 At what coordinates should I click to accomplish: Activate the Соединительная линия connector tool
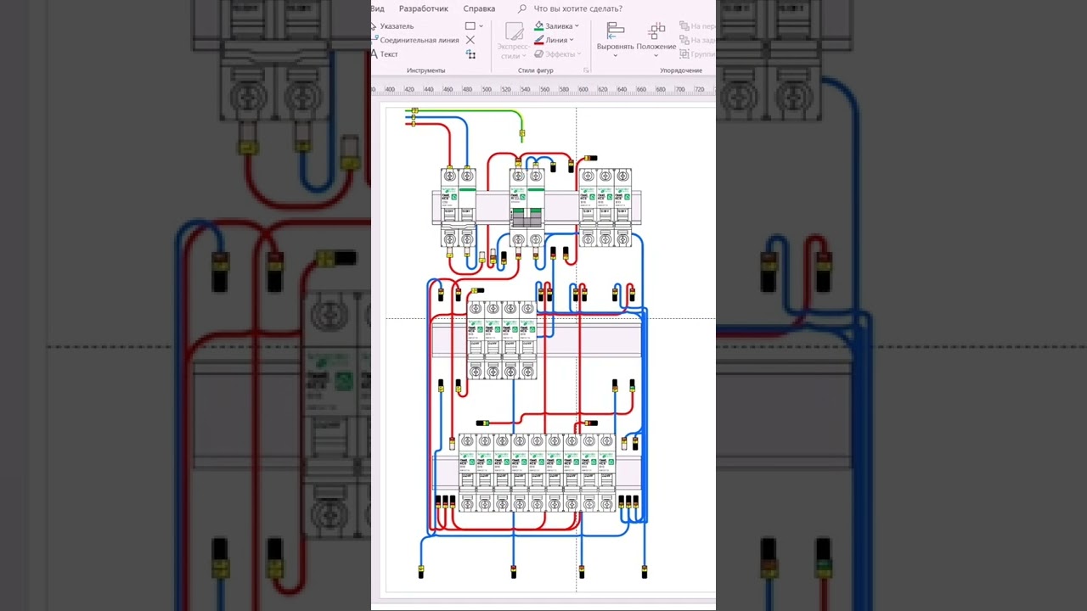coord(415,40)
